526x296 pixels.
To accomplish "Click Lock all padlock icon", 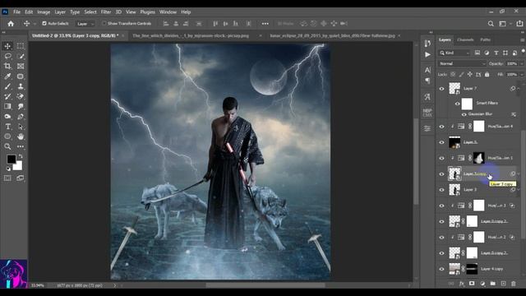I will click(x=487, y=75).
